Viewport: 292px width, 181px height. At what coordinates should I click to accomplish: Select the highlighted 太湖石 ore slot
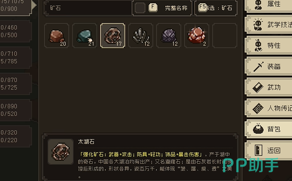tap(113, 35)
